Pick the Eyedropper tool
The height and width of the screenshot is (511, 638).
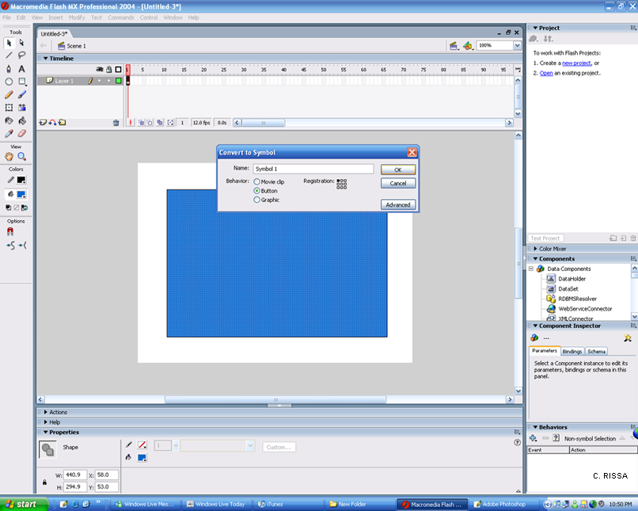(9, 134)
